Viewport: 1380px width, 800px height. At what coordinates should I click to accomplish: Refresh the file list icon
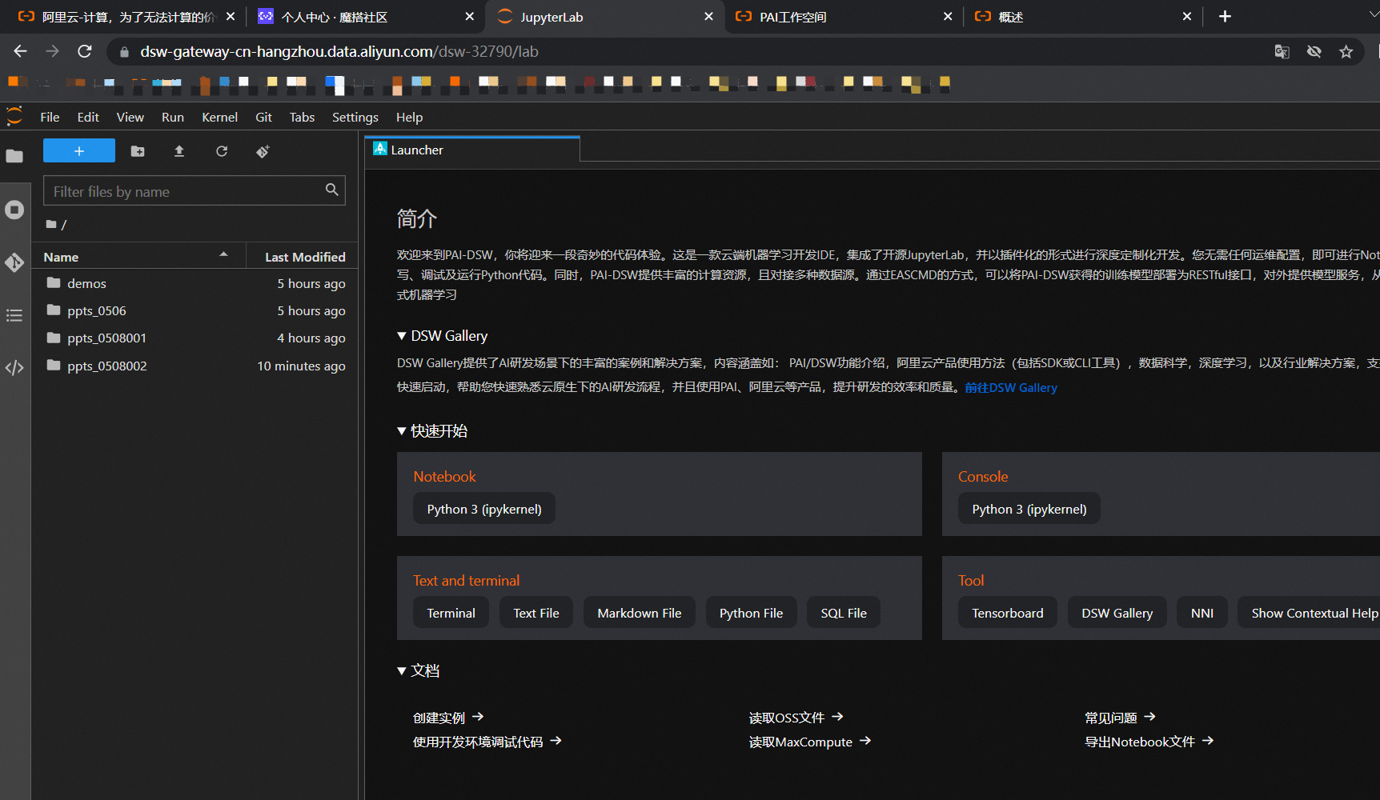click(x=222, y=151)
